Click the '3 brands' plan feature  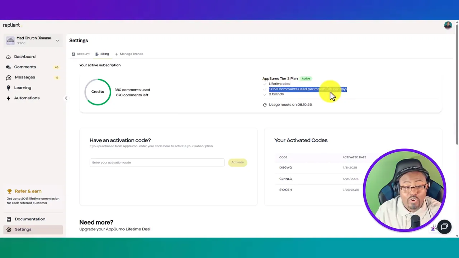point(276,94)
